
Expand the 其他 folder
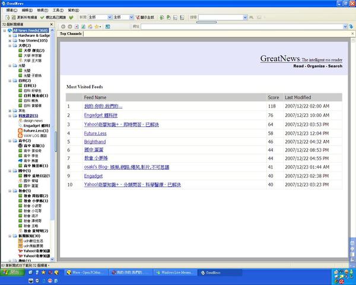[10, 110]
